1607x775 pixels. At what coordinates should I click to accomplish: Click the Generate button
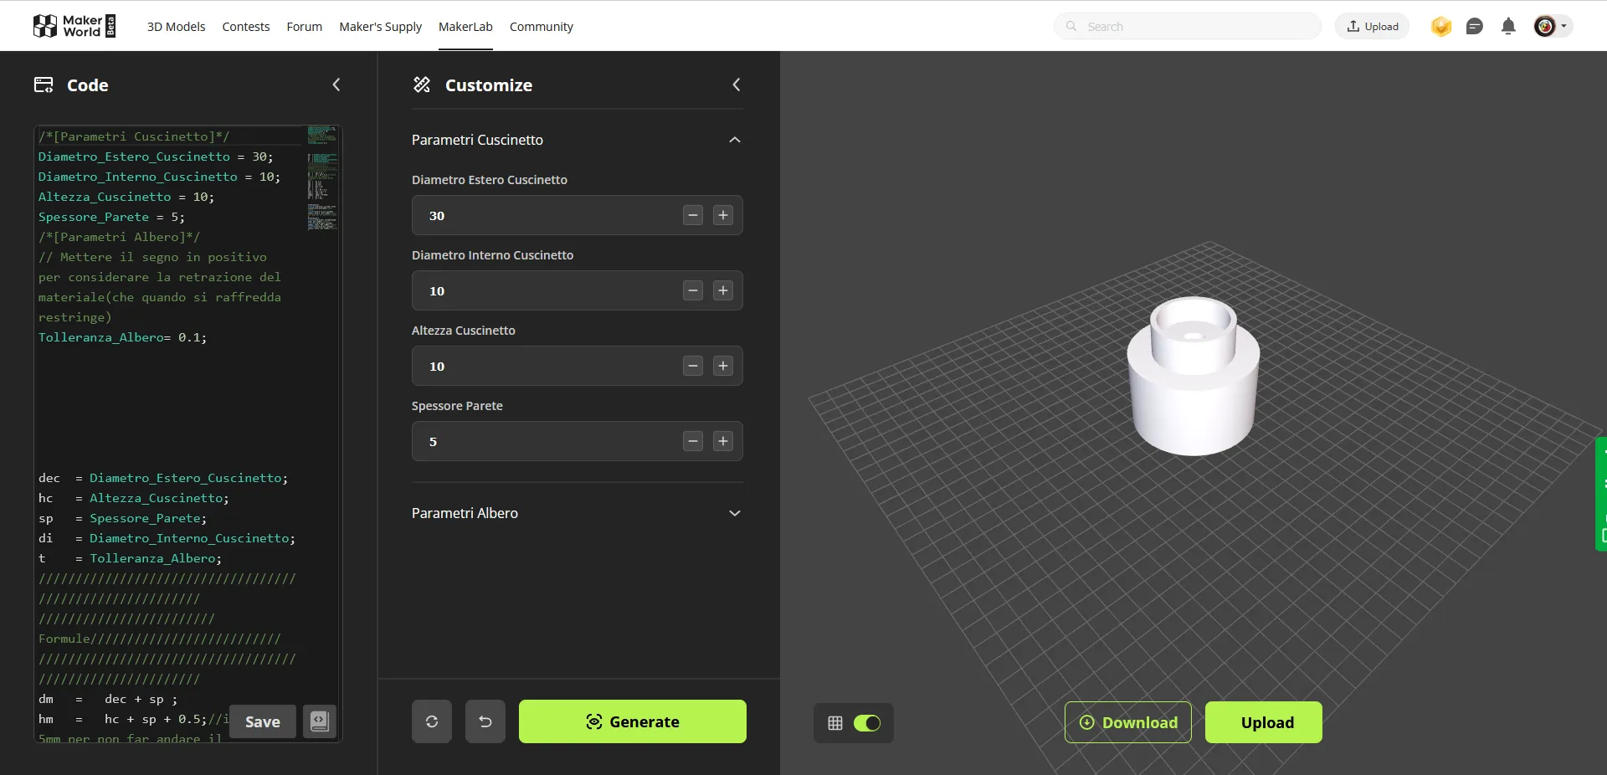pyautogui.click(x=633, y=721)
